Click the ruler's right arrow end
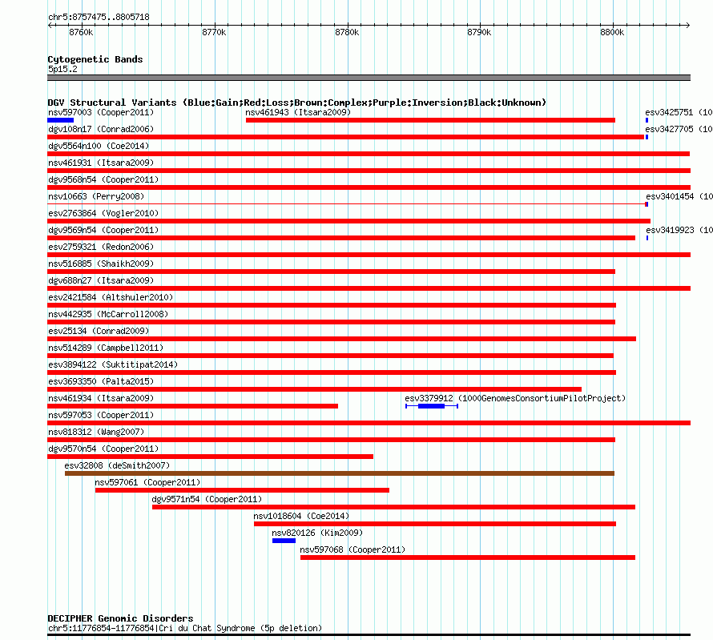Image resolution: width=713 pixels, height=640 pixels. click(687, 26)
